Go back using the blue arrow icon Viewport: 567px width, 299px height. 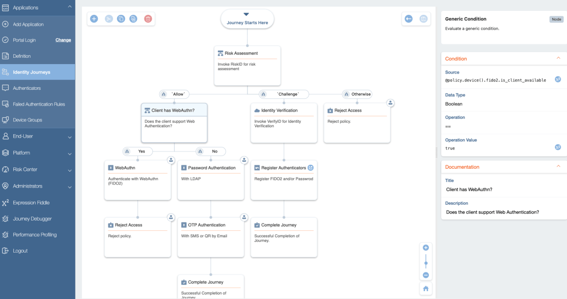click(x=408, y=18)
